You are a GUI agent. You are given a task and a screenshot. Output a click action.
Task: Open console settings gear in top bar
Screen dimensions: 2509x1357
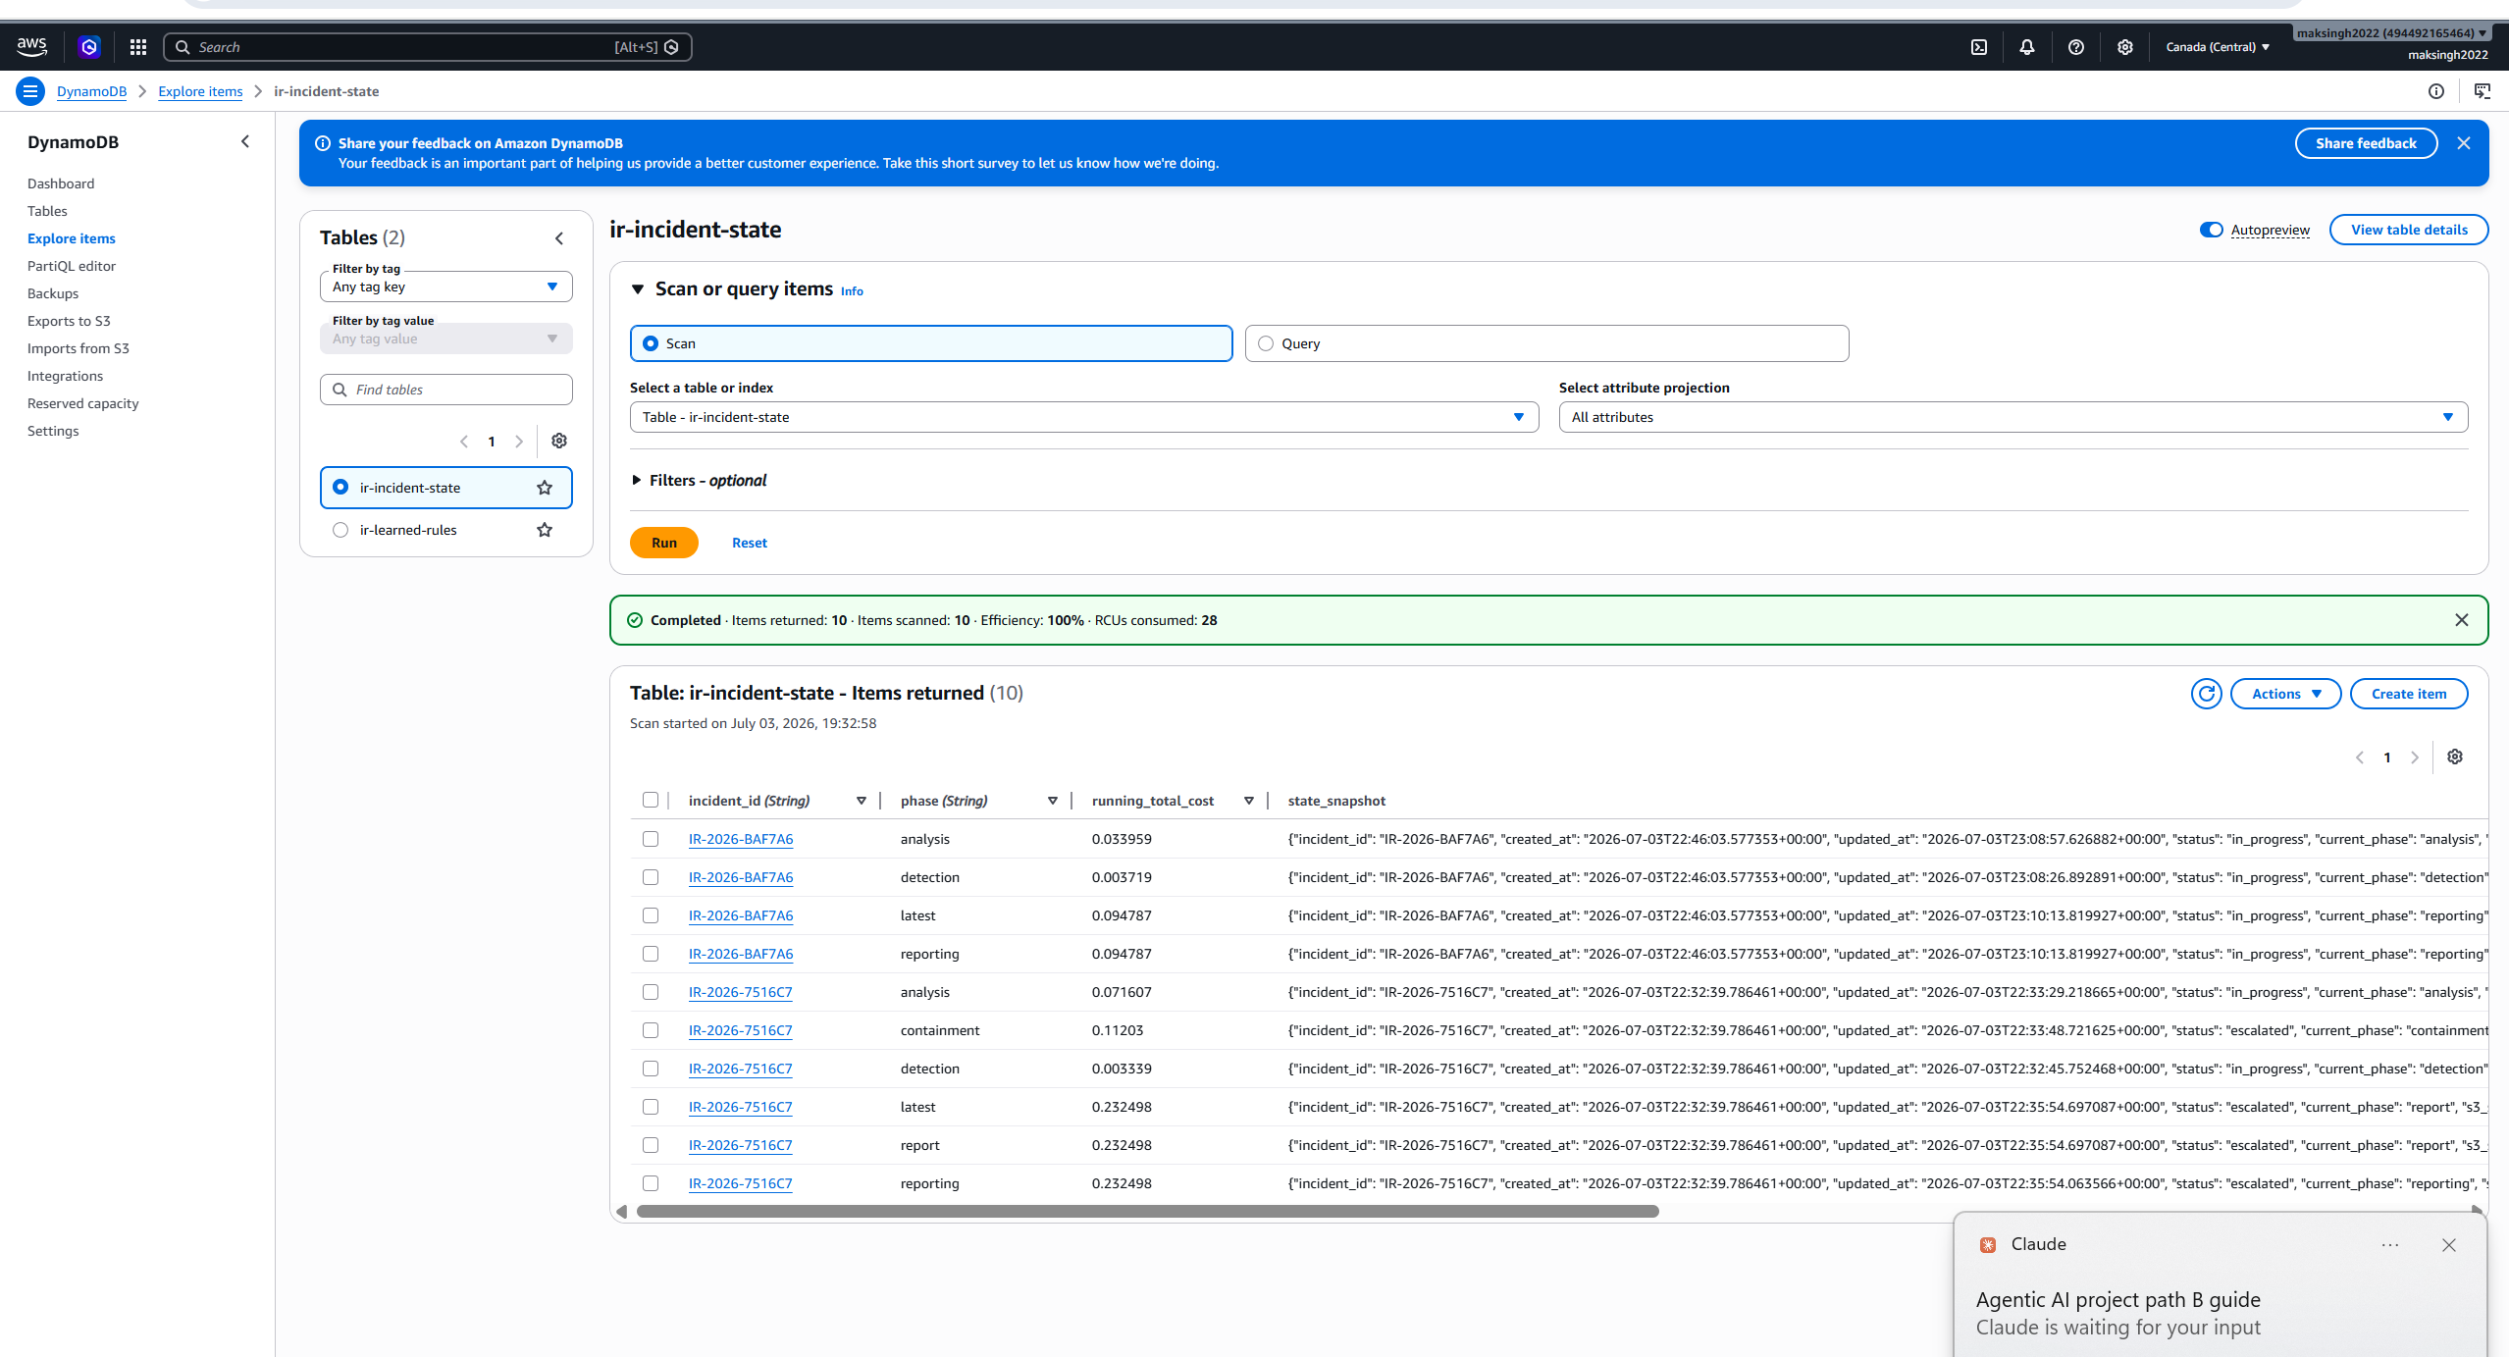(2125, 47)
